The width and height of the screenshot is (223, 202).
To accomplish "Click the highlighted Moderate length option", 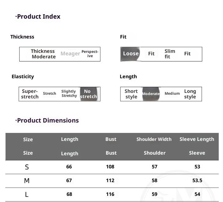I will pyautogui.click(x=151, y=94).
